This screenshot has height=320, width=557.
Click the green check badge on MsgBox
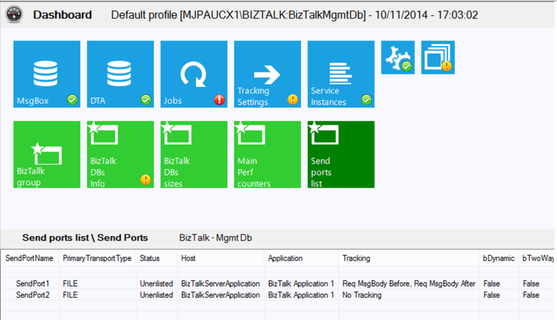[x=72, y=100]
